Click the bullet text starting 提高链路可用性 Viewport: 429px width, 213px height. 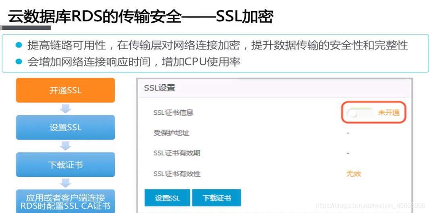pyautogui.click(x=218, y=45)
